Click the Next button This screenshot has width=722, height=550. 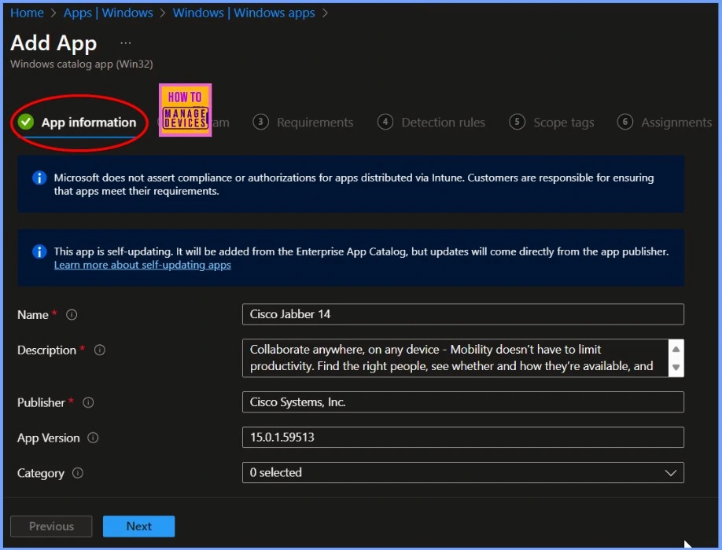coord(138,526)
